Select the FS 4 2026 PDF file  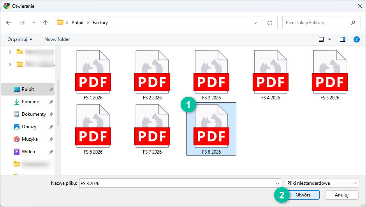[x=271, y=75]
